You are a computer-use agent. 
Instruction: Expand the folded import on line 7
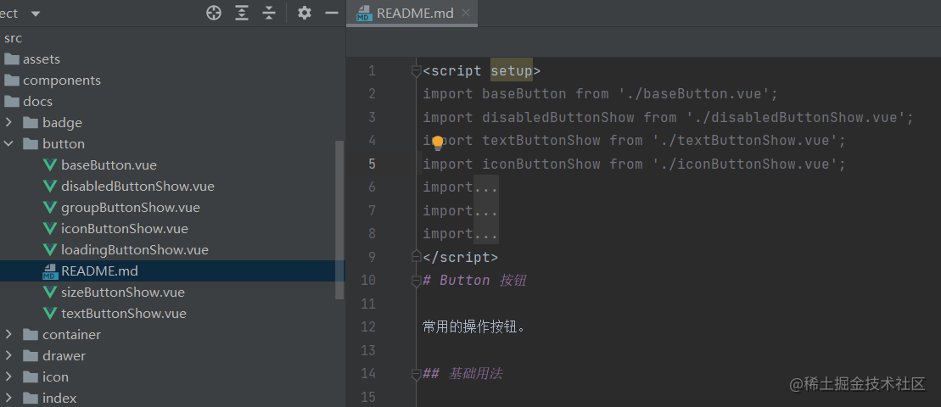pos(486,211)
